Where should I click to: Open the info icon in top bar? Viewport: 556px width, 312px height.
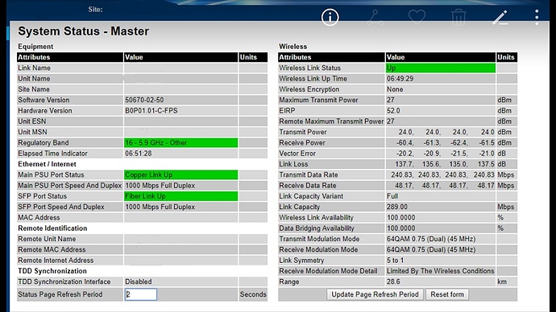tap(330, 17)
